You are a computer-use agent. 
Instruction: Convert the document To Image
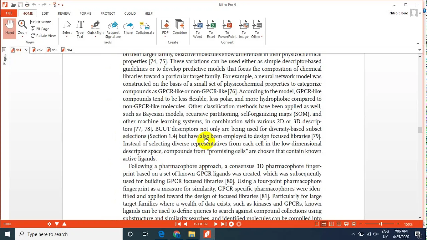[x=244, y=29]
